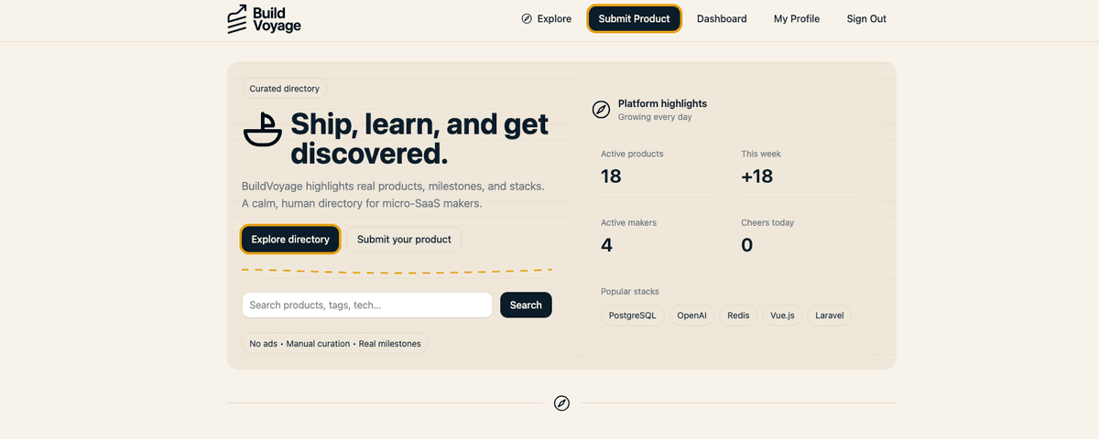
Task: Choose the Redis stack tag
Action: pos(738,316)
